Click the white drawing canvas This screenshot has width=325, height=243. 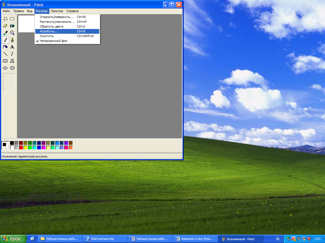(26, 24)
